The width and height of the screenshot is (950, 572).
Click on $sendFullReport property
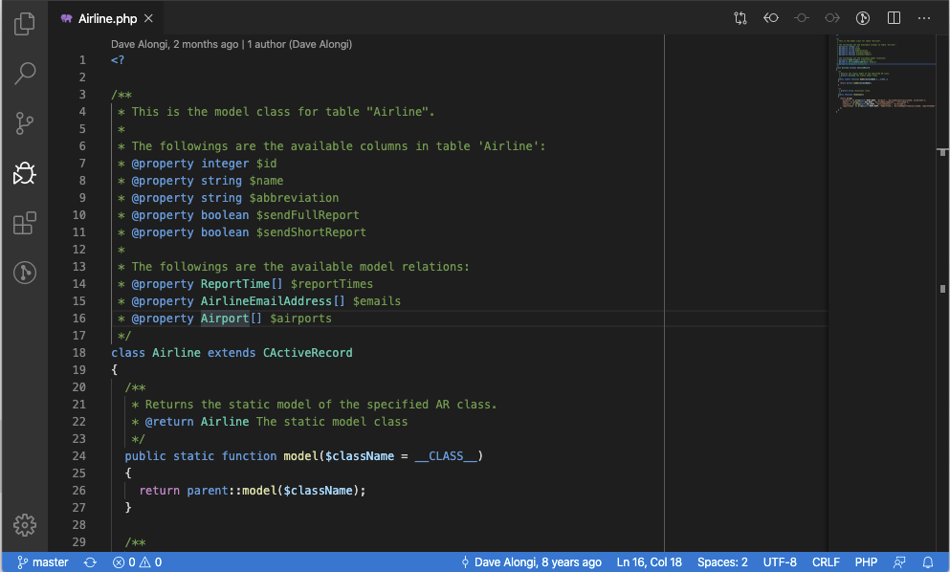coord(308,215)
